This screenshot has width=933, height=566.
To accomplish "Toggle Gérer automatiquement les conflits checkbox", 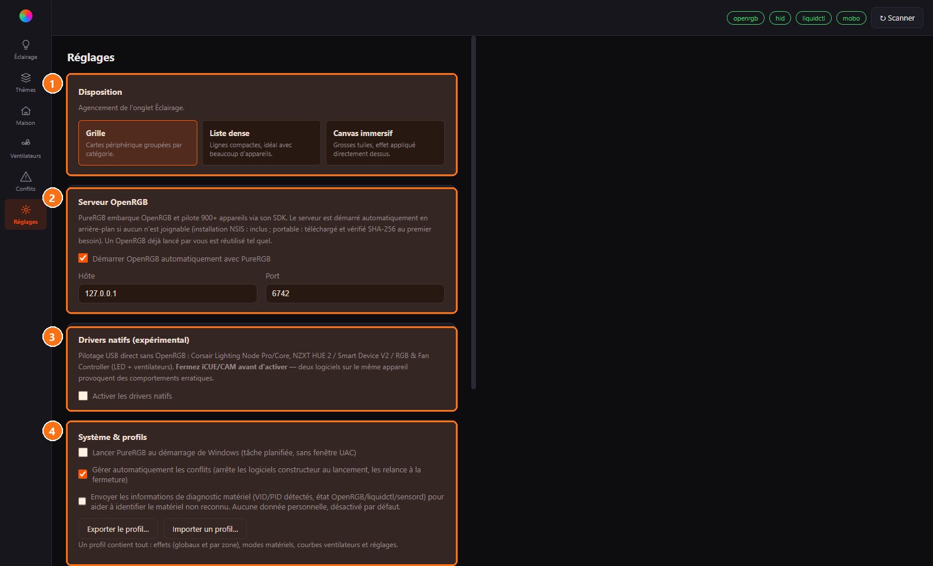I will (83, 474).
